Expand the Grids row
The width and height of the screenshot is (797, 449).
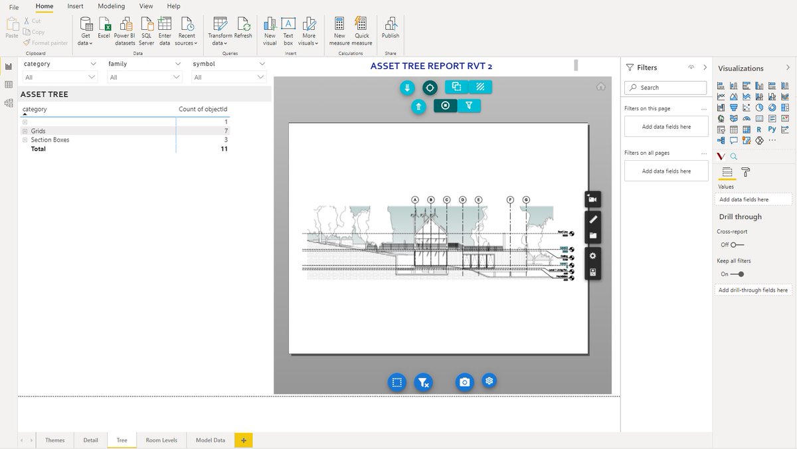25,131
